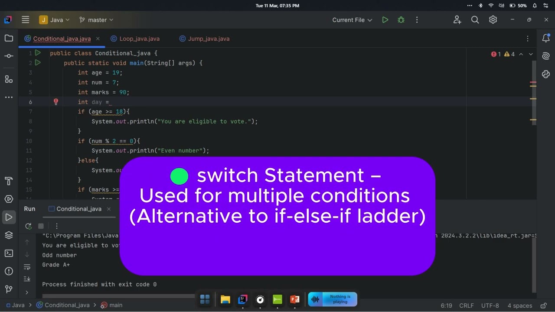The image size is (555, 312).
Task: Toggle the Run tool window sidebar icon
Action: (9, 217)
